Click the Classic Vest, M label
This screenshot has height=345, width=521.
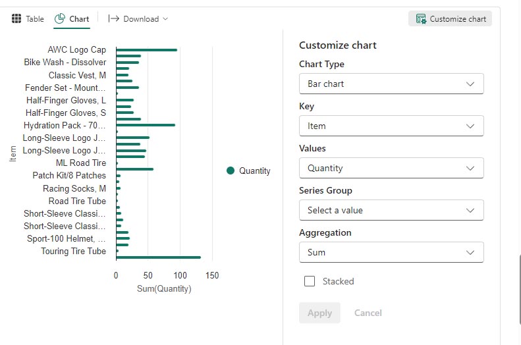(77, 75)
